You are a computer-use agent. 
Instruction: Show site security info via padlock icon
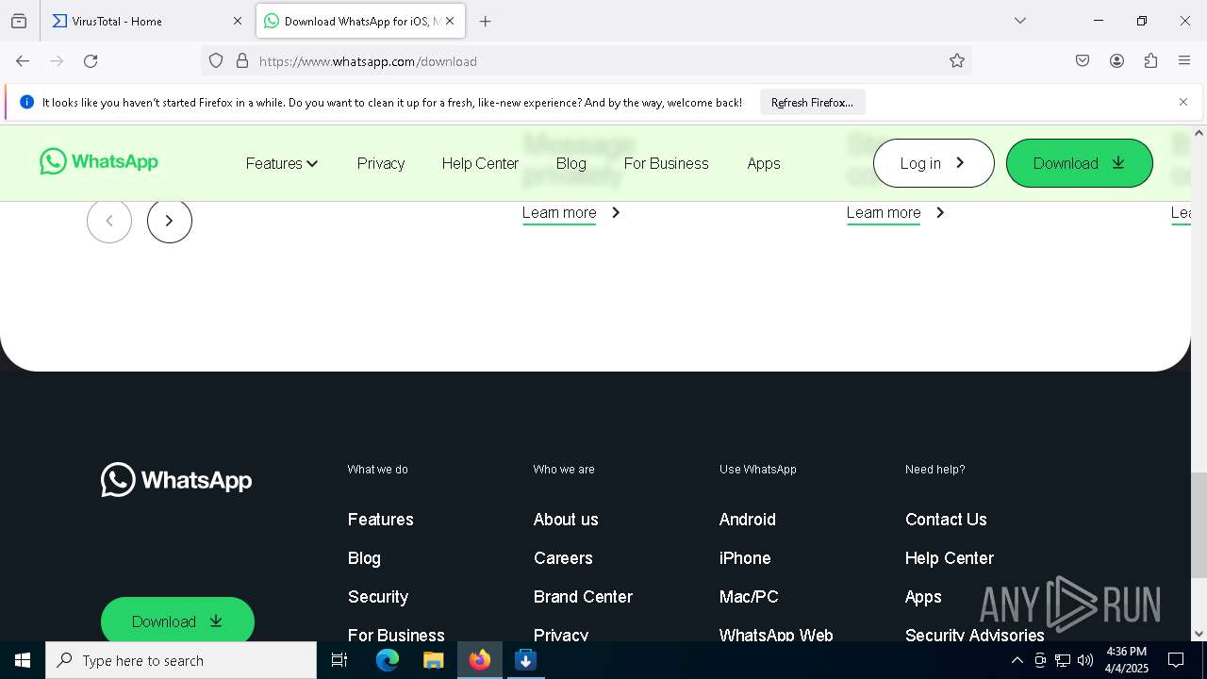pyautogui.click(x=242, y=61)
